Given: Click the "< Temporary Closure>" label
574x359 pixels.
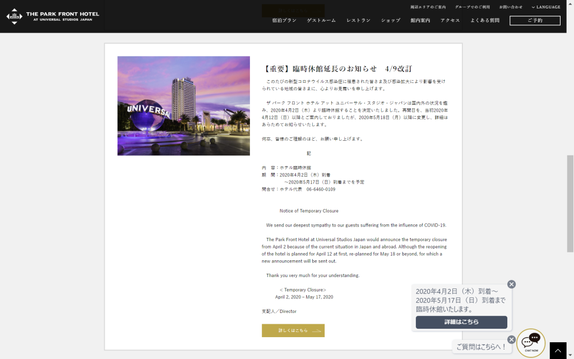Looking at the screenshot, I should pyautogui.click(x=303, y=290).
